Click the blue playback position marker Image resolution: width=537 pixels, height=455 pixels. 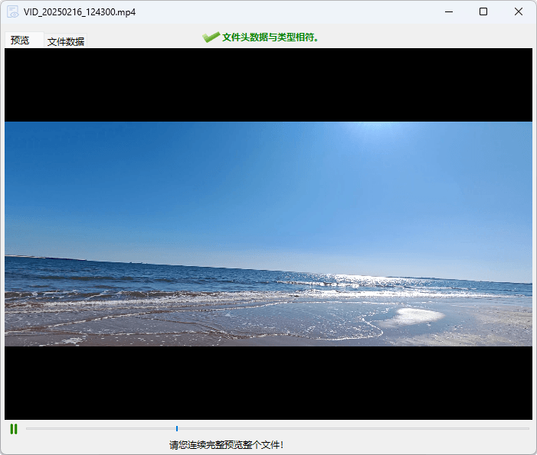(x=177, y=428)
